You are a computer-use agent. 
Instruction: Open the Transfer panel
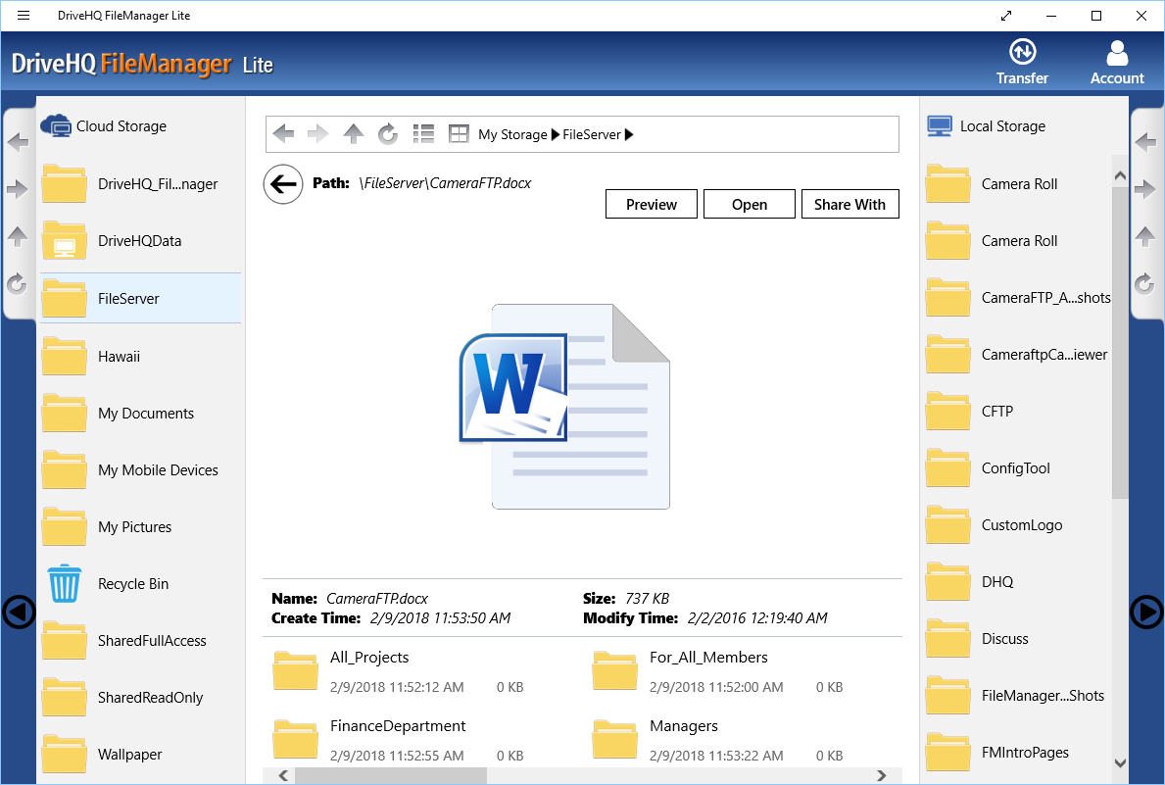1022,61
